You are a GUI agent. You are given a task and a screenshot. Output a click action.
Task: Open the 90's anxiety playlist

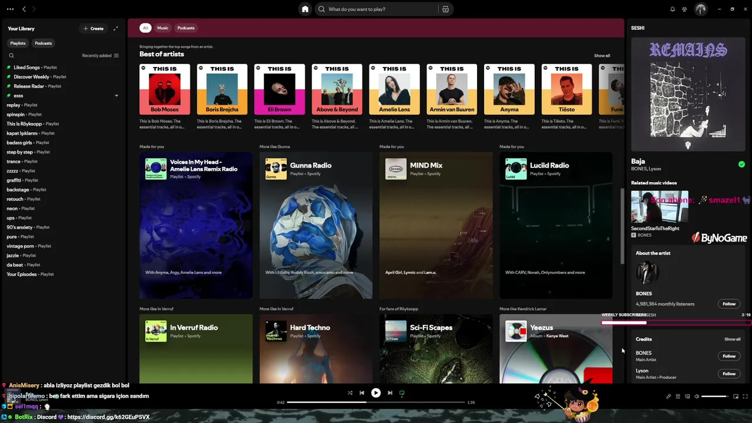62,227
